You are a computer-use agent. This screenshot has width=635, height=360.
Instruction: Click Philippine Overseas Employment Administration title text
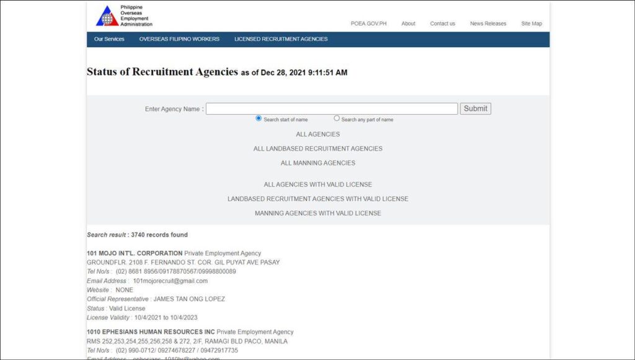[x=136, y=15]
